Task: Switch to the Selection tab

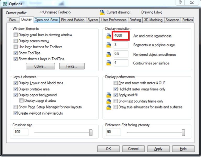Action: pyautogui.click(x=172, y=20)
